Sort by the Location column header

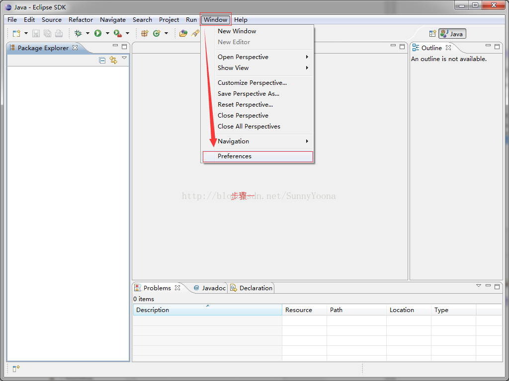point(409,310)
